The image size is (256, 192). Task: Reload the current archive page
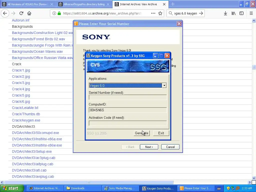pos(21,13)
